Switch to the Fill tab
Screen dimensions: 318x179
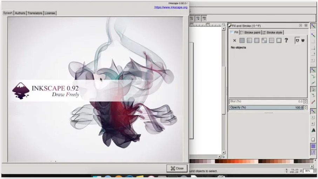[x=235, y=32]
